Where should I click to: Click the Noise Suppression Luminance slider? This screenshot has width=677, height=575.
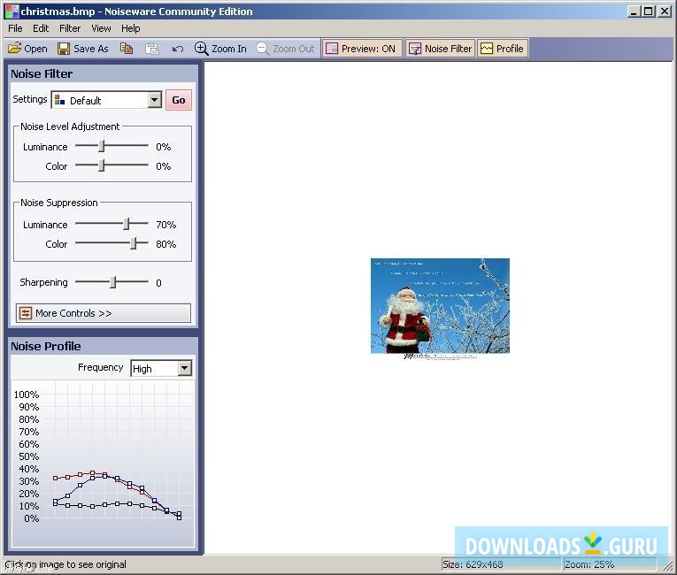[127, 224]
